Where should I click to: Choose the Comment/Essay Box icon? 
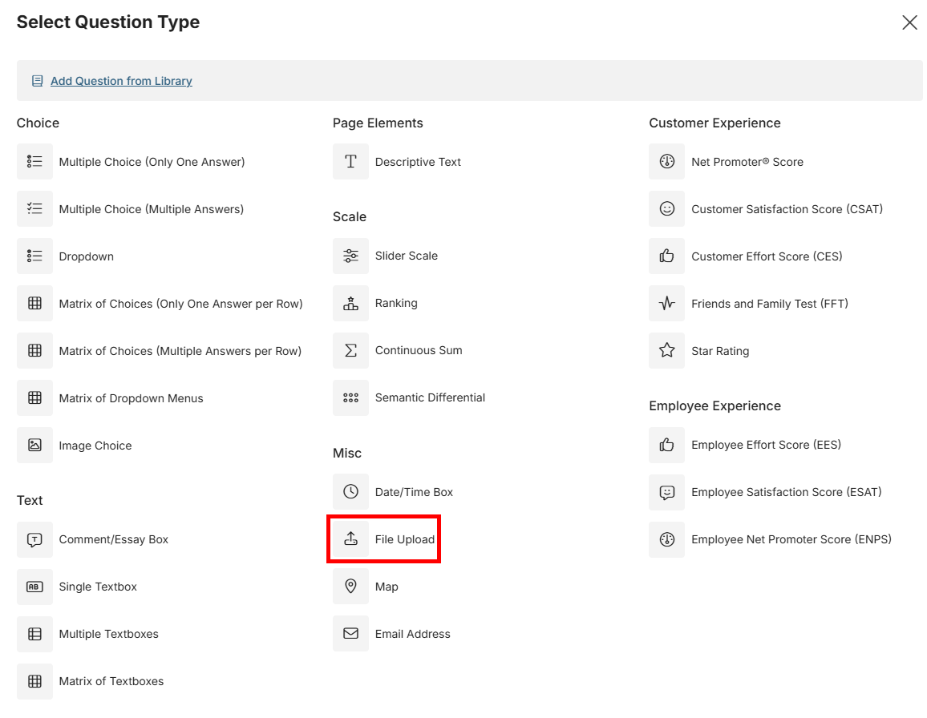click(34, 539)
